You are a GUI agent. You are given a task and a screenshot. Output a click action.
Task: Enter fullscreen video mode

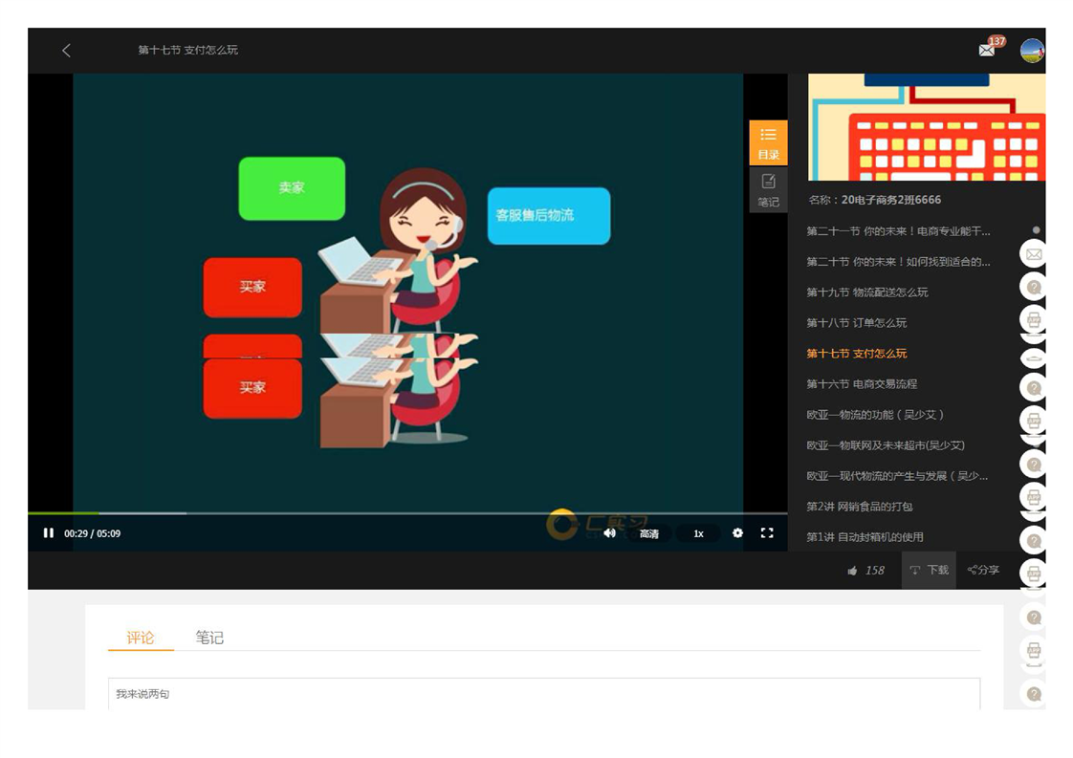pyautogui.click(x=767, y=533)
